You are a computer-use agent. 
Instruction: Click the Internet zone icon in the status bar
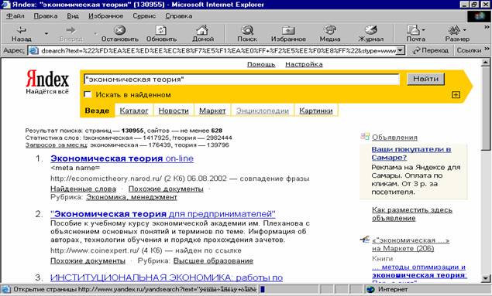[370, 290]
